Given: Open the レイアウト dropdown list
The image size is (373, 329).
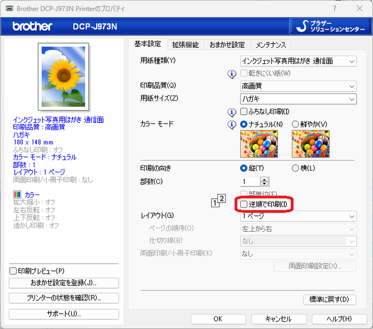Looking at the screenshot, I should tap(298, 216).
